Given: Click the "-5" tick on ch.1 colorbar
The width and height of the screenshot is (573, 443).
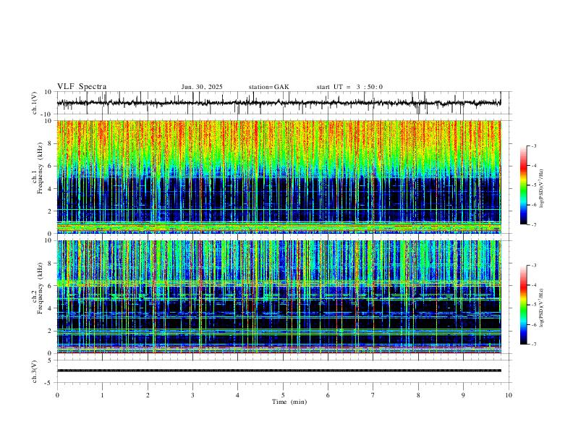Looking at the screenshot, I should pos(533,185).
